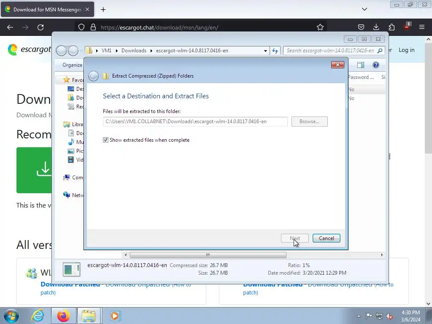Open the Firefox hamburger menu
Screen dimensions: 432x324
(422, 27)
